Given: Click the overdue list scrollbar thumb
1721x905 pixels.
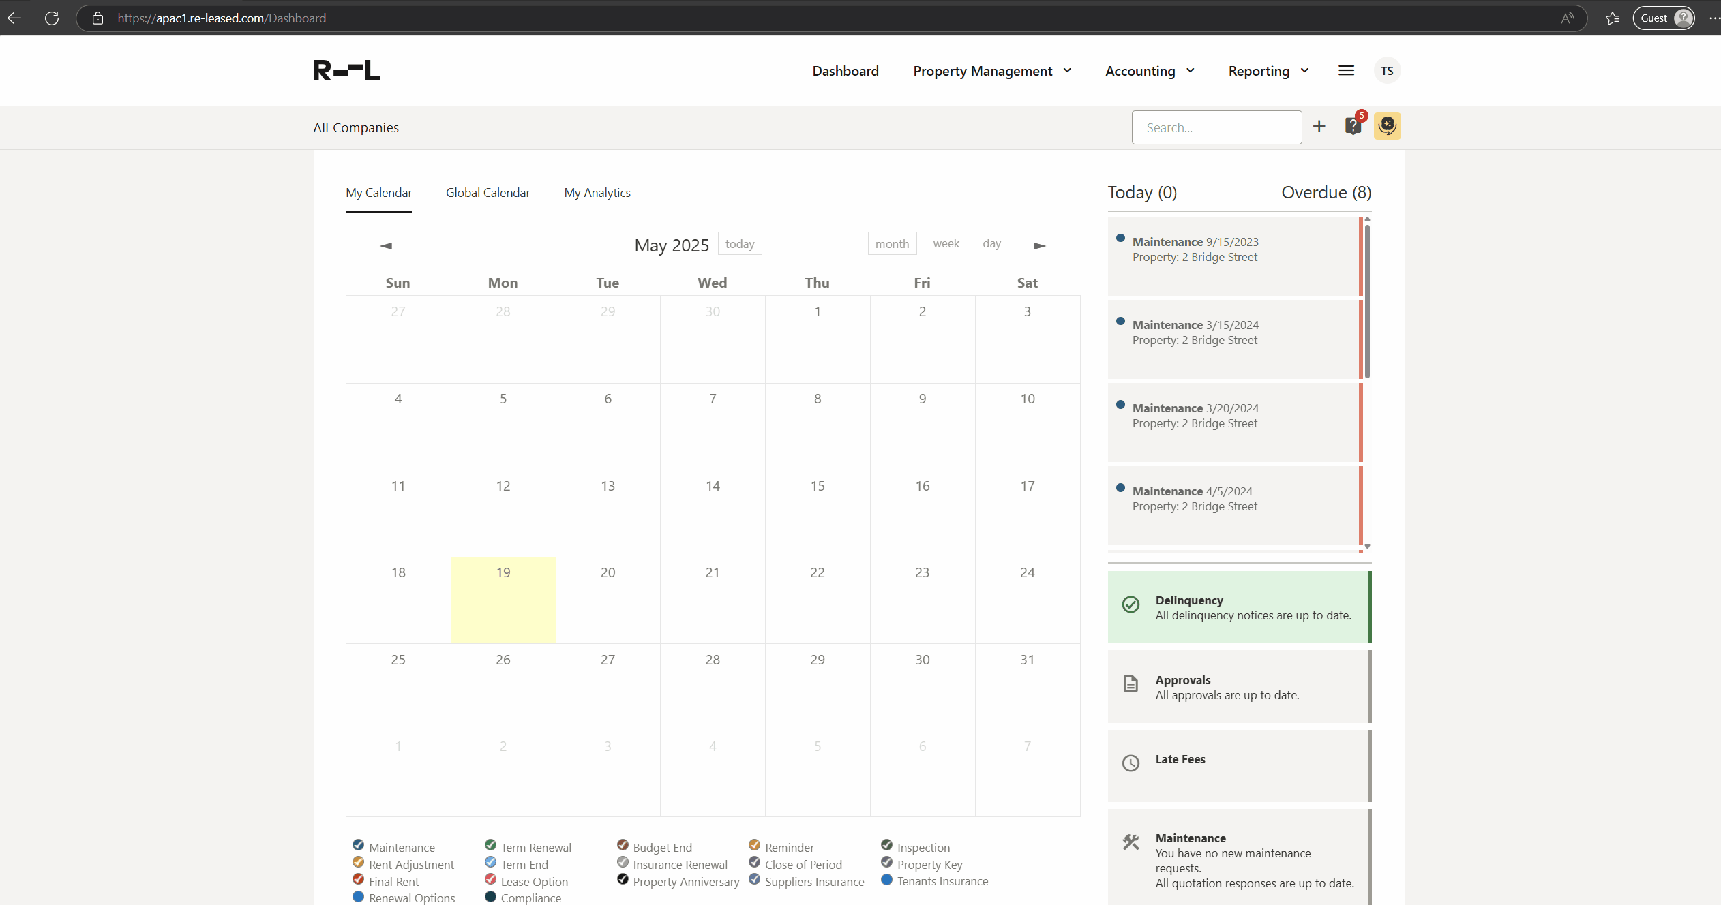Looking at the screenshot, I should click(1367, 301).
